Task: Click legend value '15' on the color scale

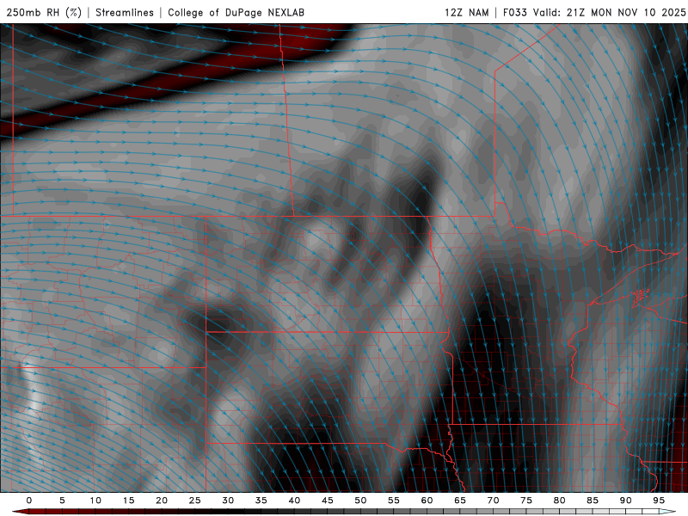Action: [x=128, y=501]
